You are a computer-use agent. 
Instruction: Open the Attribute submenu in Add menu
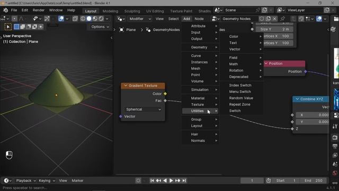click(200, 26)
